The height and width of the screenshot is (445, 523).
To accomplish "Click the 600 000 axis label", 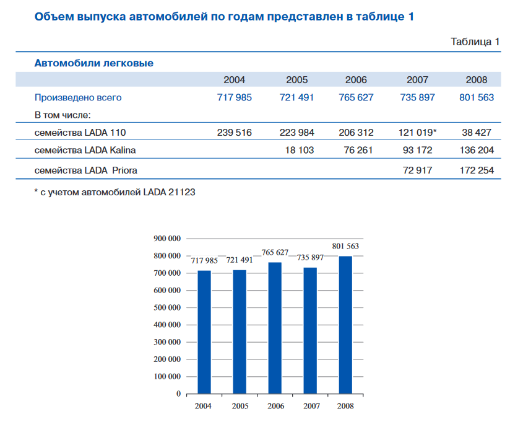I will (166, 290).
